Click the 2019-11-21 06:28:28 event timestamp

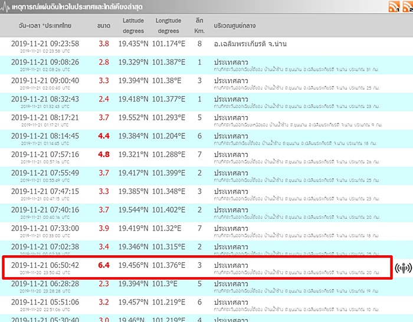45,284
